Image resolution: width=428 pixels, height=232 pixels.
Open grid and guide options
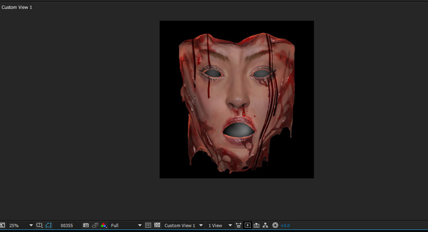pyautogui.click(x=40, y=225)
